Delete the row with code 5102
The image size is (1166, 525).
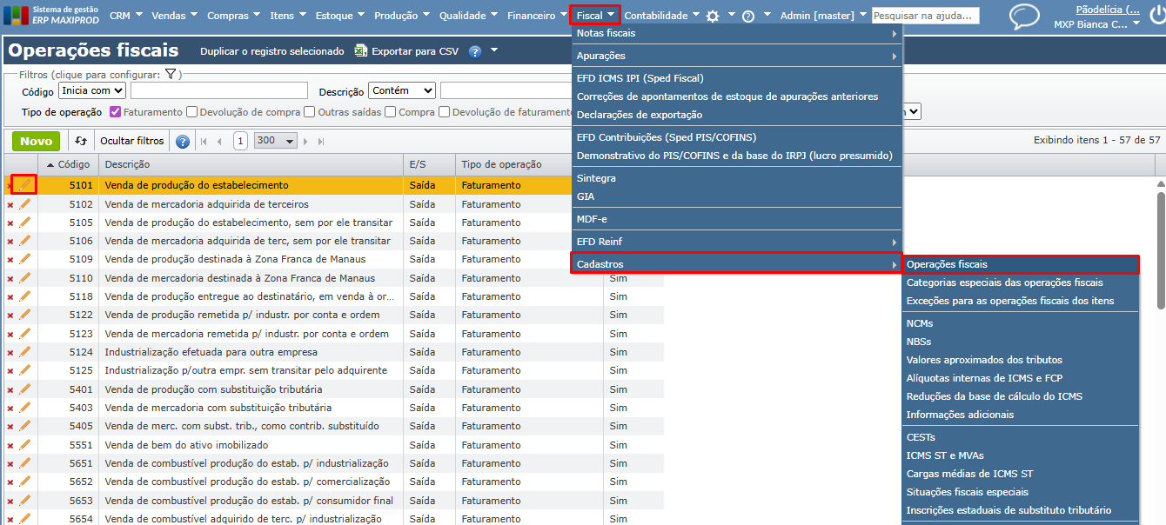(x=10, y=204)
